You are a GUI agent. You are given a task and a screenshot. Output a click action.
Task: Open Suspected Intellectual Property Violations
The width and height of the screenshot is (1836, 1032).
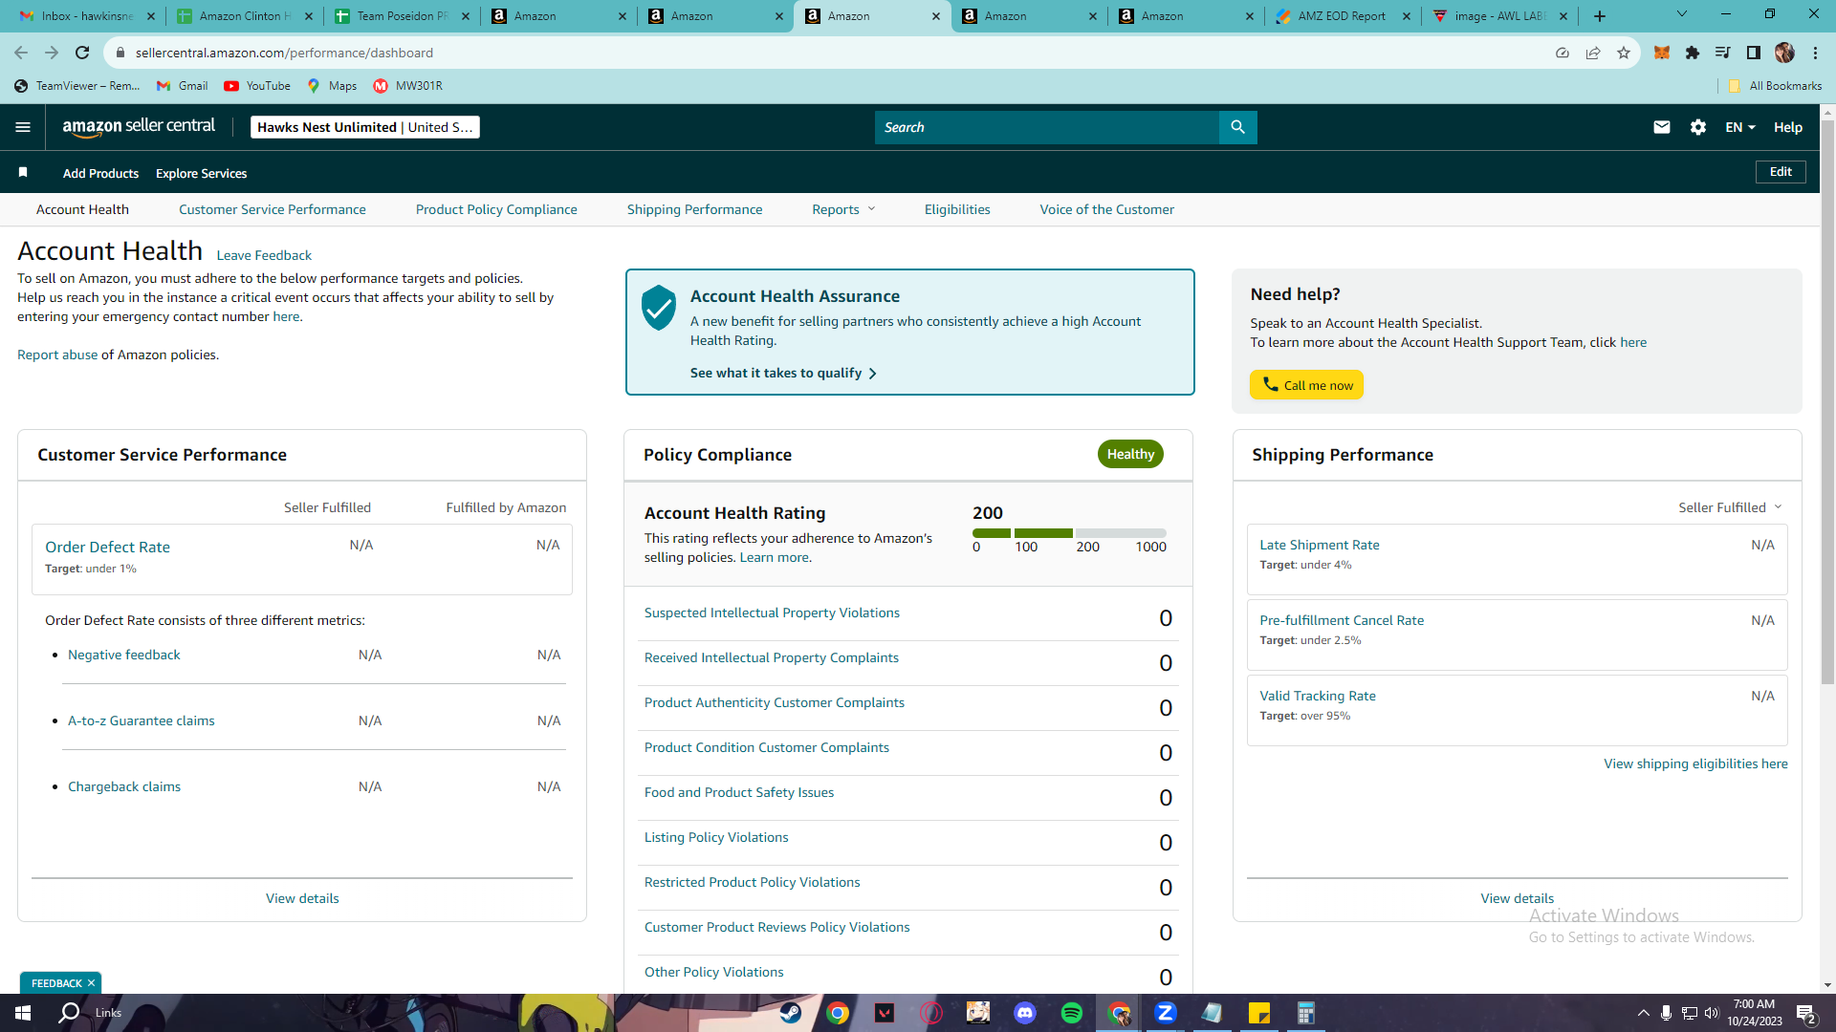coord(772,613)
